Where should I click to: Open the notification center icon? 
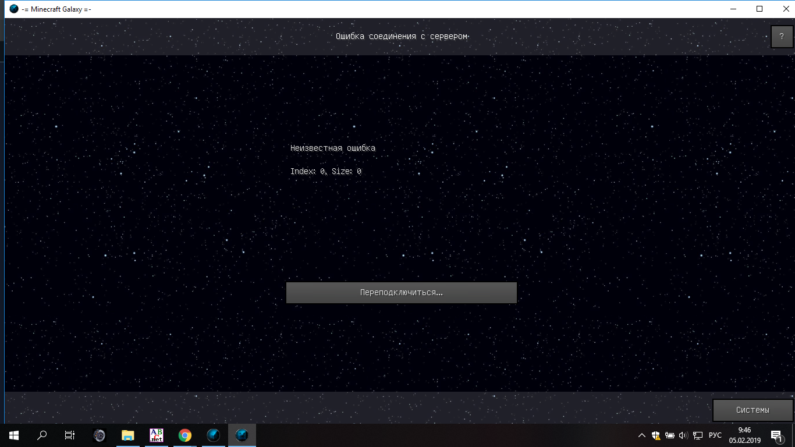776,435
